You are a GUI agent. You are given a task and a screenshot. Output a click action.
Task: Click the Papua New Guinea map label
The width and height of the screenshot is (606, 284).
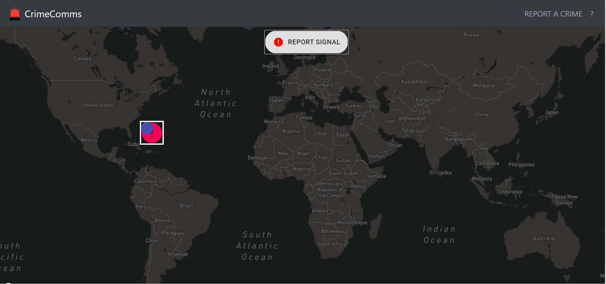point(564,200)
